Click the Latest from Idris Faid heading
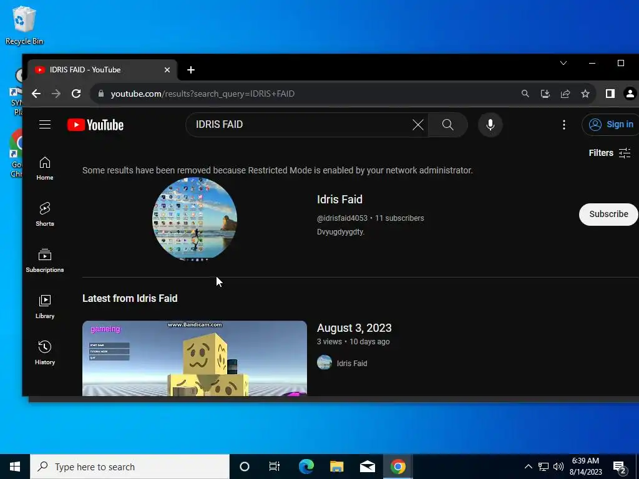639x479 pixels. (x=130, y=299)
